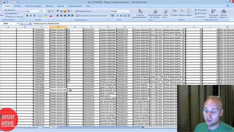Toggle top vertical alignment

pos(58,11)
